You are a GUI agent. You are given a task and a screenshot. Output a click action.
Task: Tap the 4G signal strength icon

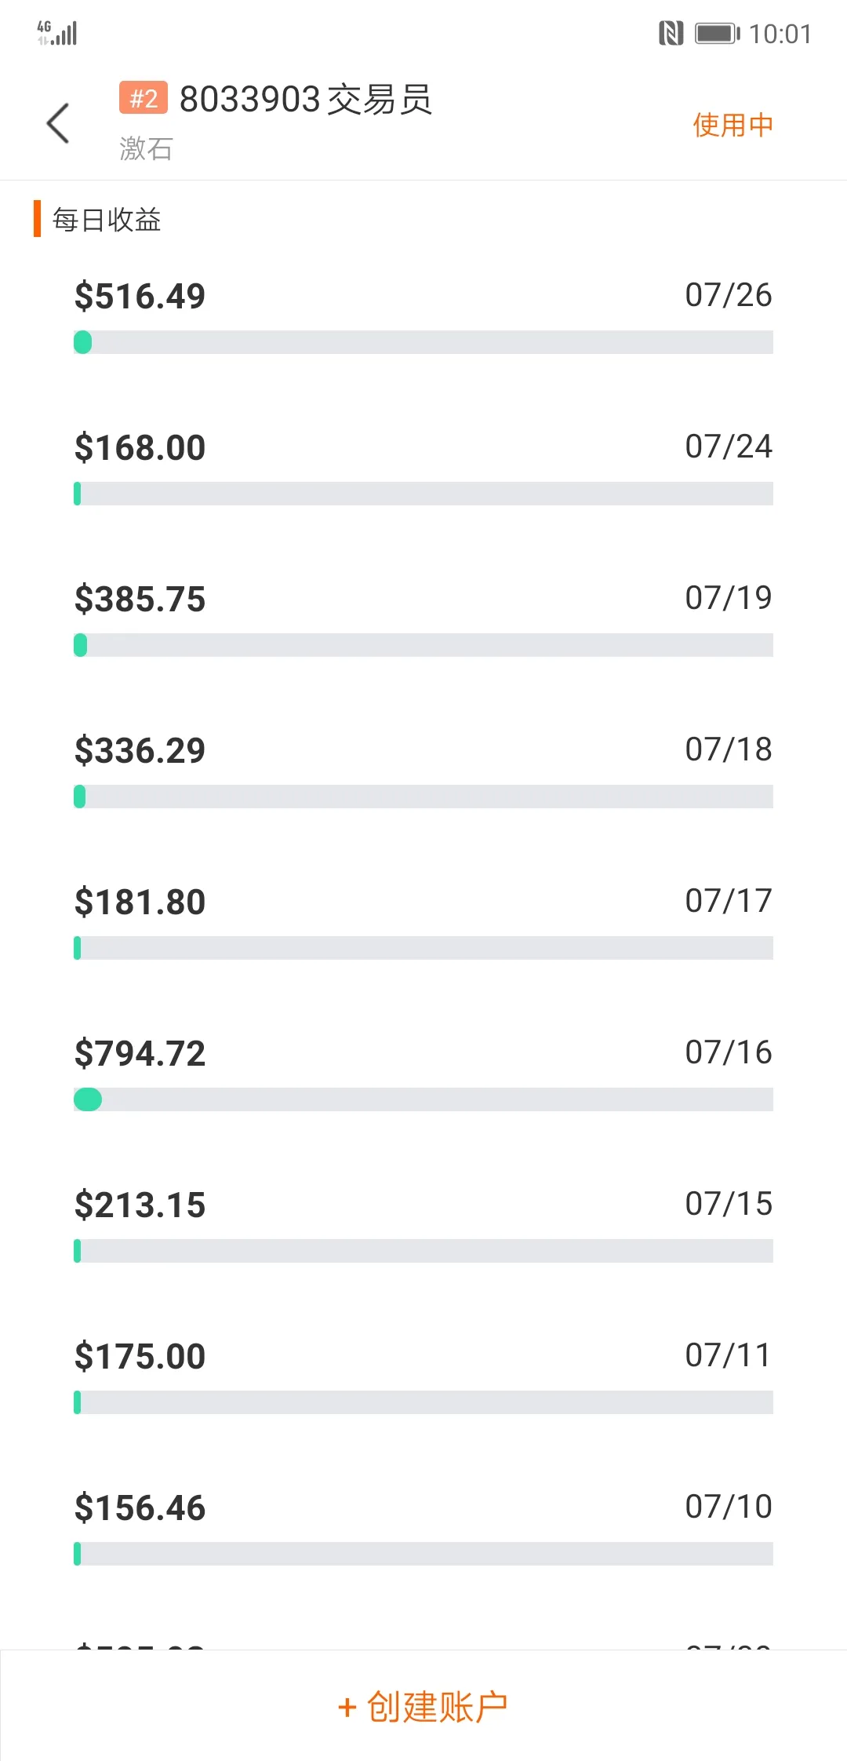point(57,33)
